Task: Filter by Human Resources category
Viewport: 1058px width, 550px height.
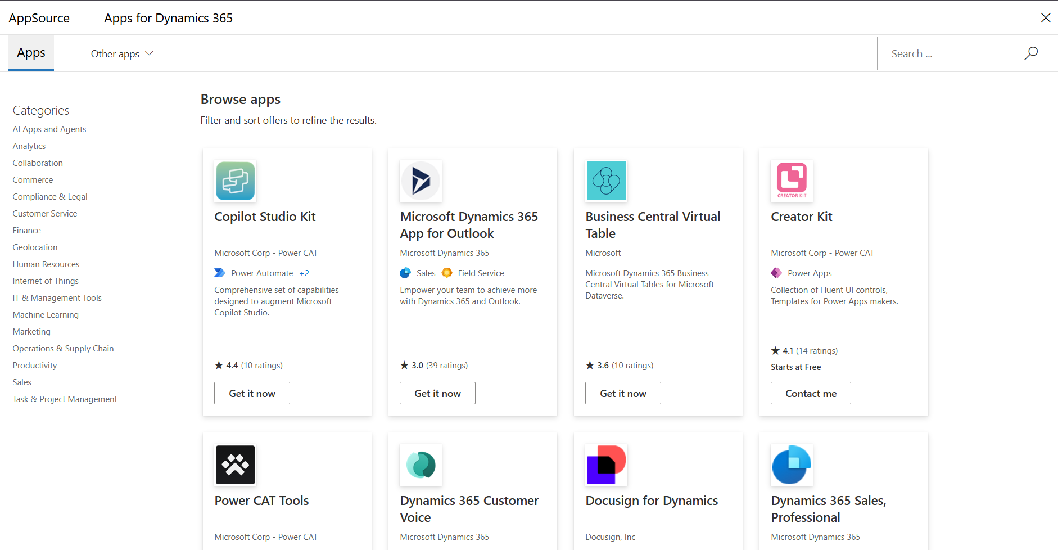Action: point(46,264)
